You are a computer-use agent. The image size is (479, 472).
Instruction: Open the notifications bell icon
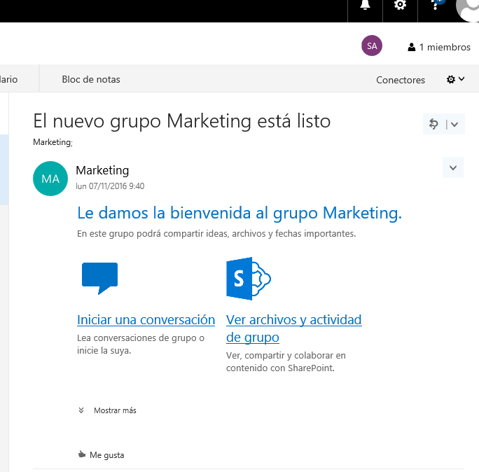pyautogui.click(x=365, y=6)
